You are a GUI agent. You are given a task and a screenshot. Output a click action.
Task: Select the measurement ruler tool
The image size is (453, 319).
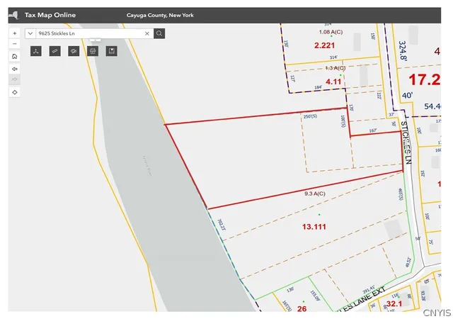coord(55,51)
